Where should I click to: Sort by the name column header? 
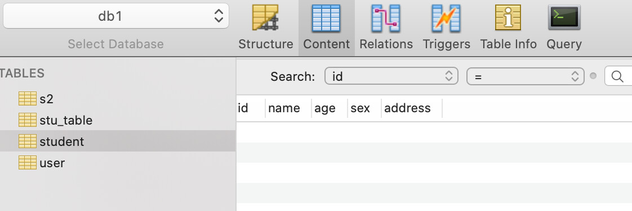(x=288, y=108)
